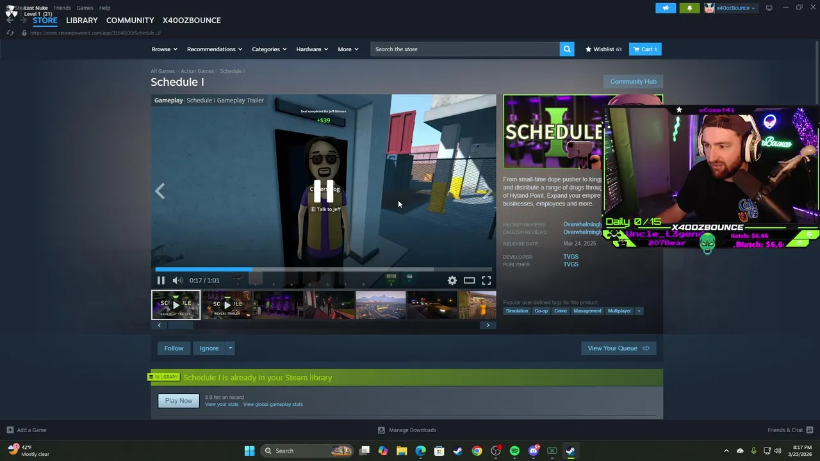
Task: Open View your stats link
Action: click(x=222, y=405)
